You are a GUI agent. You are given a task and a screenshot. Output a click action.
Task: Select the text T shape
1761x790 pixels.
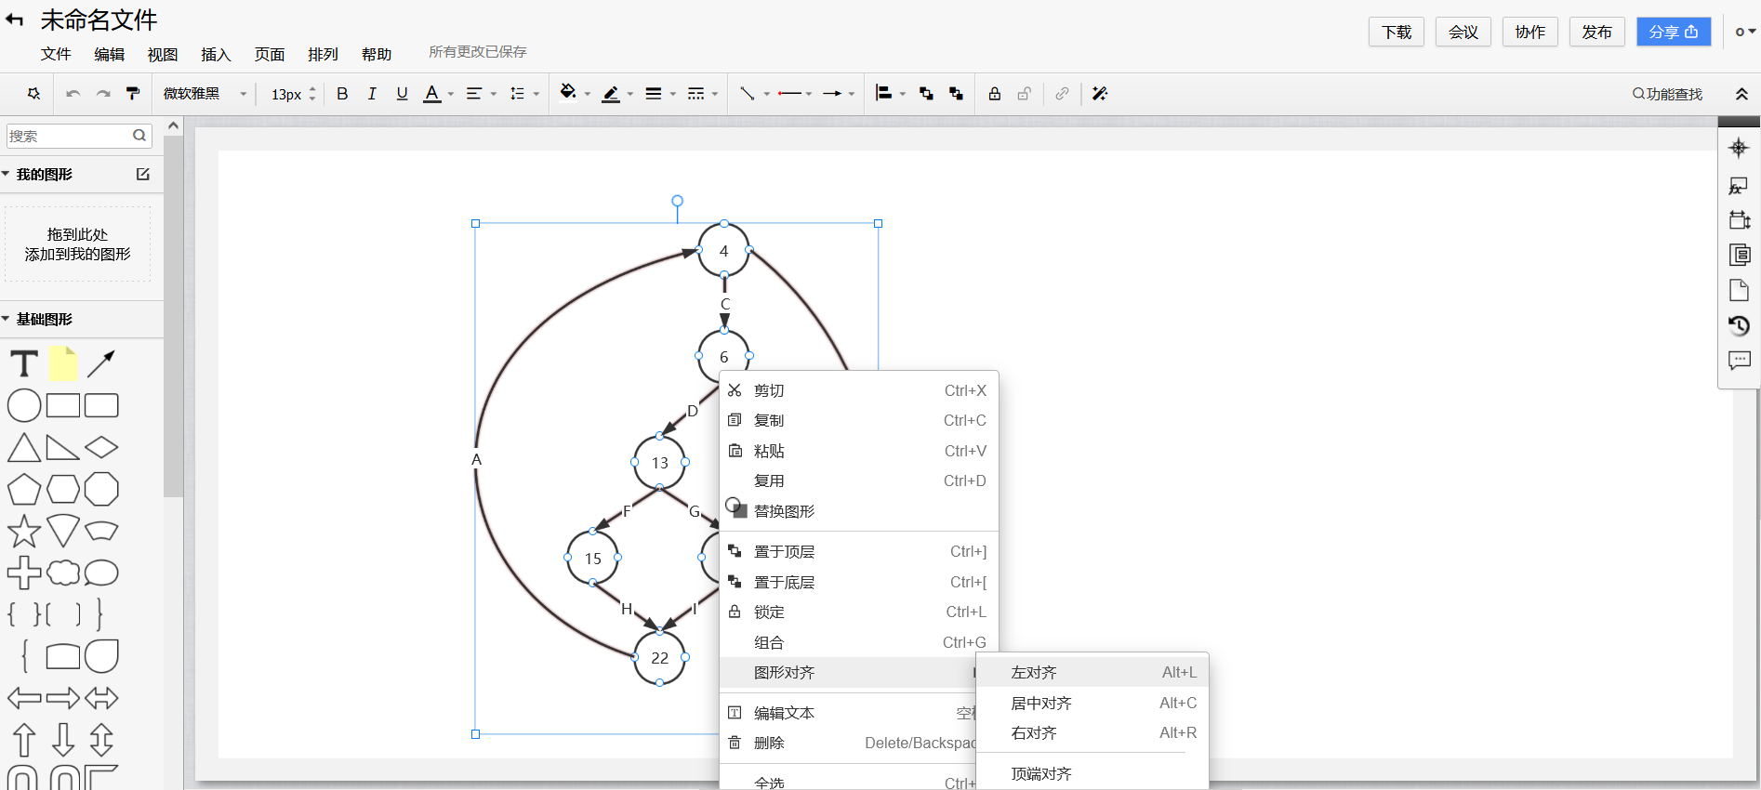point(24,363)
